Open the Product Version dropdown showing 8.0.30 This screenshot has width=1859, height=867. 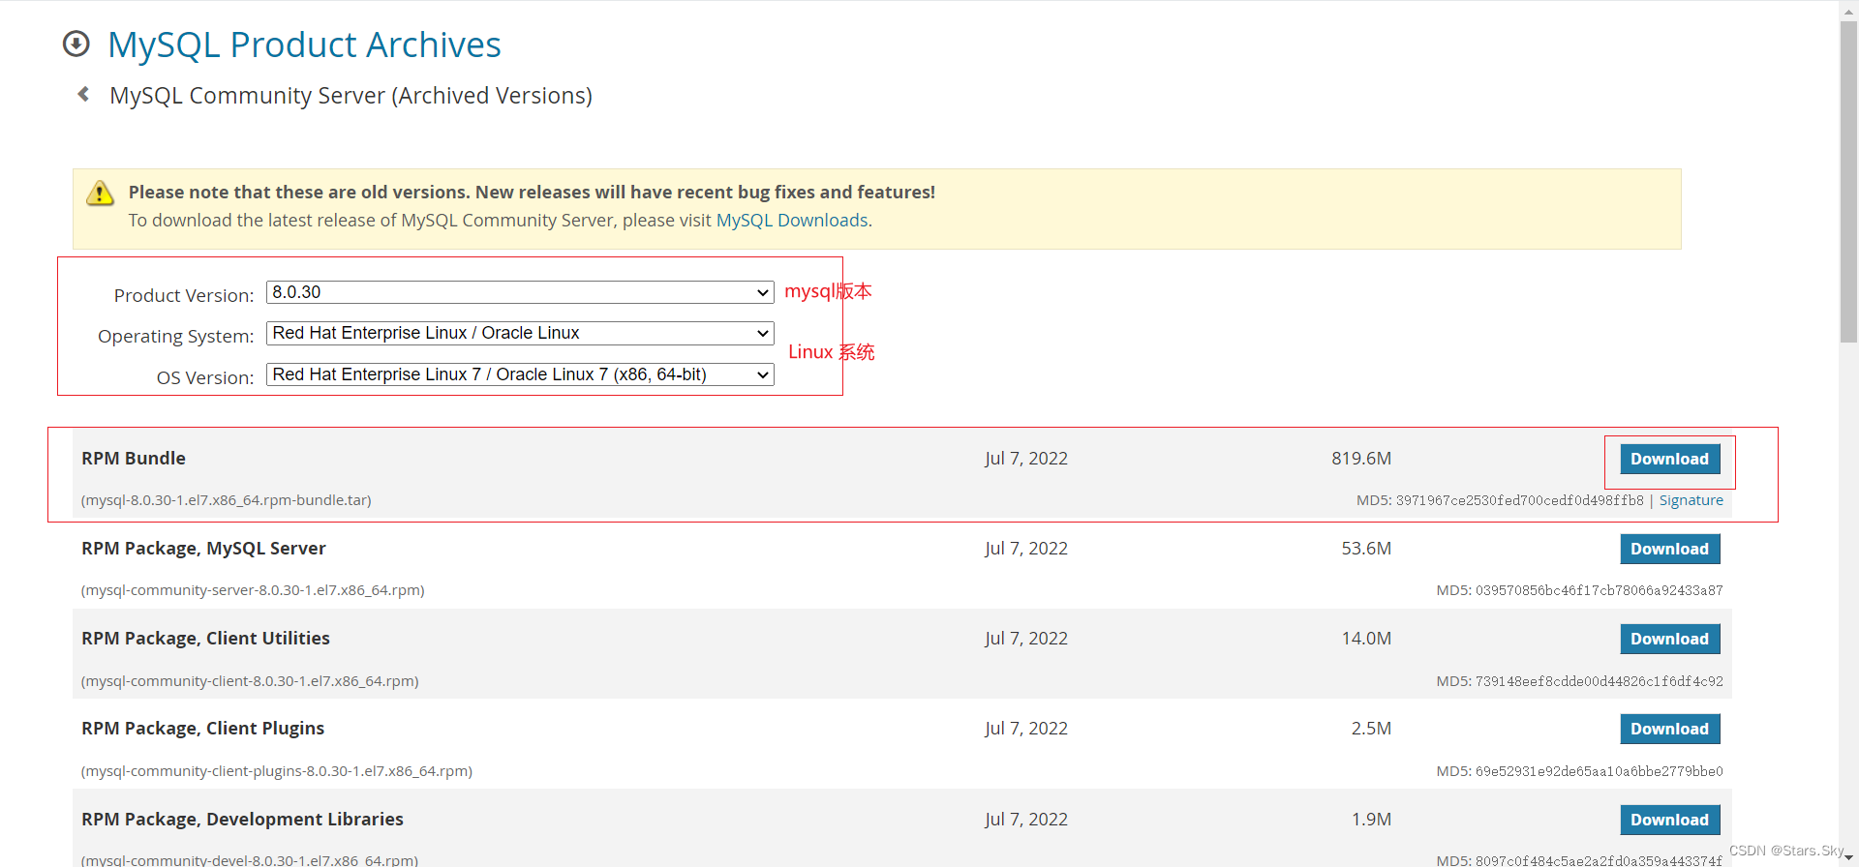(520, 292)
